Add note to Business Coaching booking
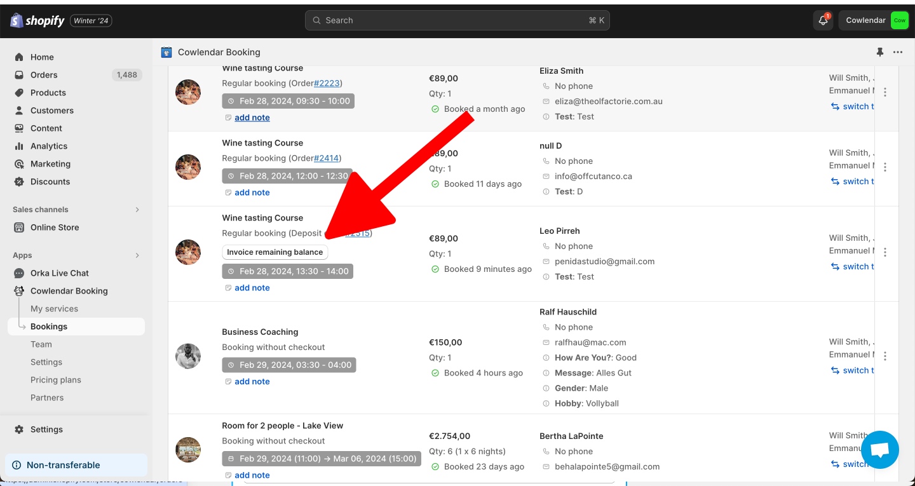This screenshot has width=915, height=486. pos(252,382)
